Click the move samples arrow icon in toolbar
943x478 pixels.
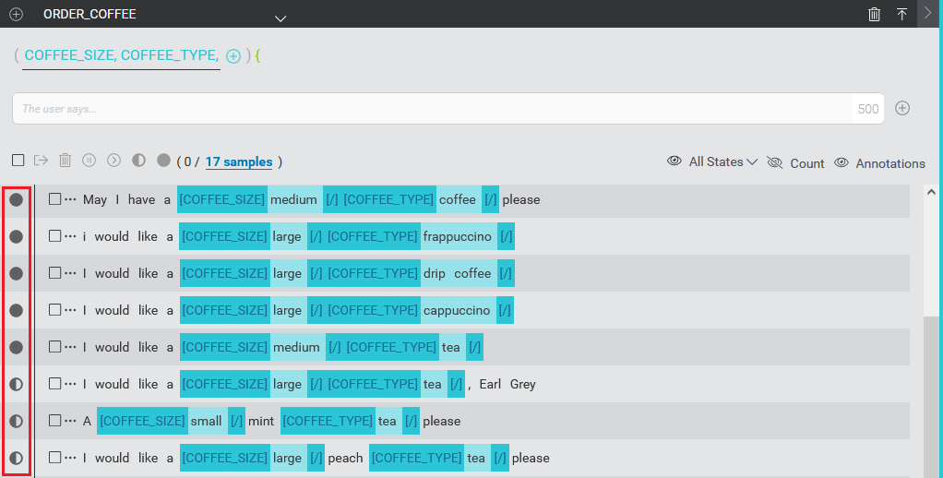41,161
